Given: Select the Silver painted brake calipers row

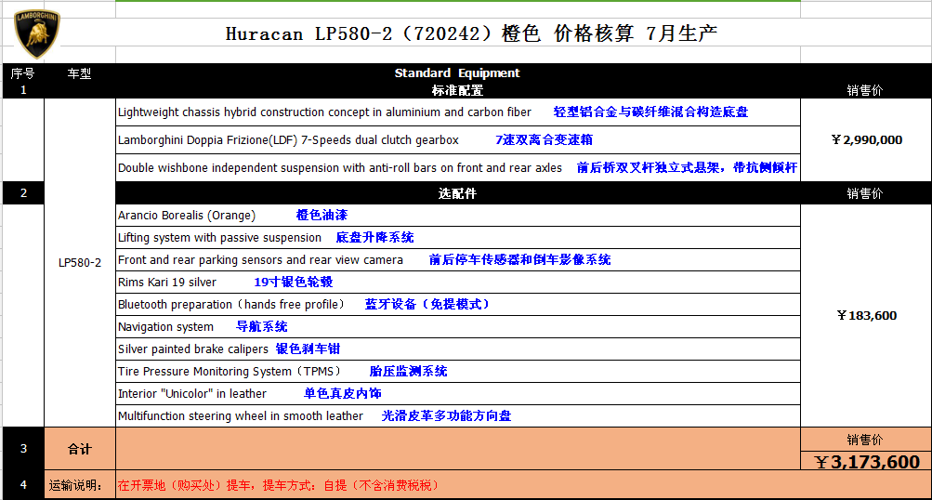Looking at the screenshot, I should coord(458,349).
